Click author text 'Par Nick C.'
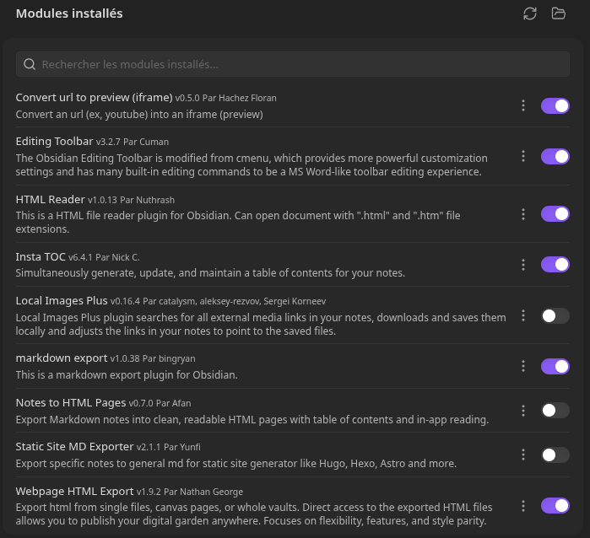This screenshot has height=538, width=590. pos(117,257)
